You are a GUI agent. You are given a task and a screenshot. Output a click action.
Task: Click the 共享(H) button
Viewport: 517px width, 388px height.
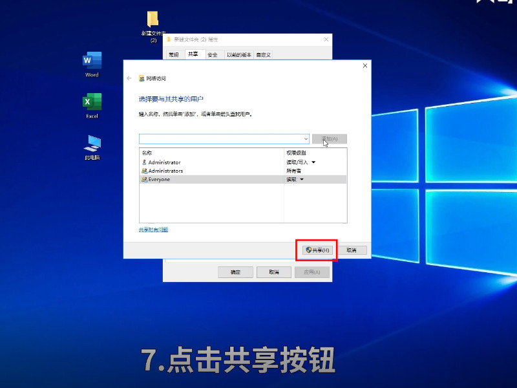tap(317, 250)
